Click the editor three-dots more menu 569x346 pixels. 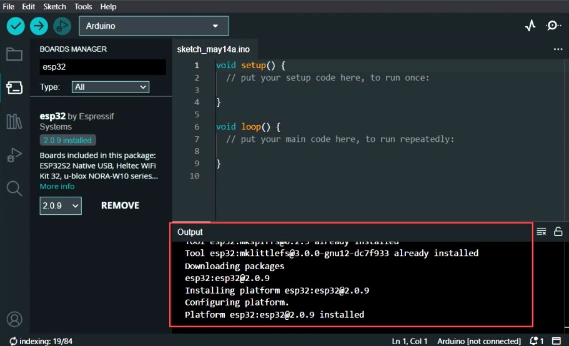[558, 49]
